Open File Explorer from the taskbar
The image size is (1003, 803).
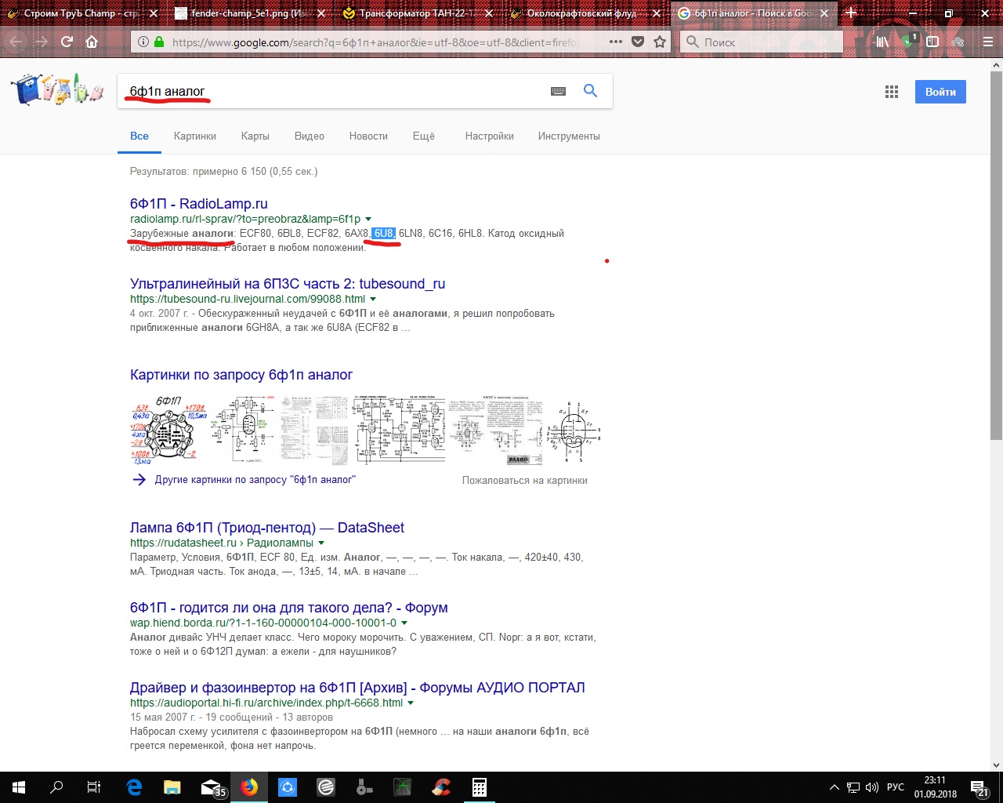pyautogui.click(x=172, y=787)
